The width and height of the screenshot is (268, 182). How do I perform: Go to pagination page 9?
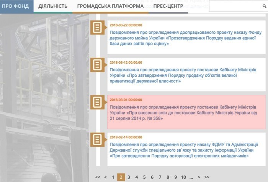click(175, 177)
